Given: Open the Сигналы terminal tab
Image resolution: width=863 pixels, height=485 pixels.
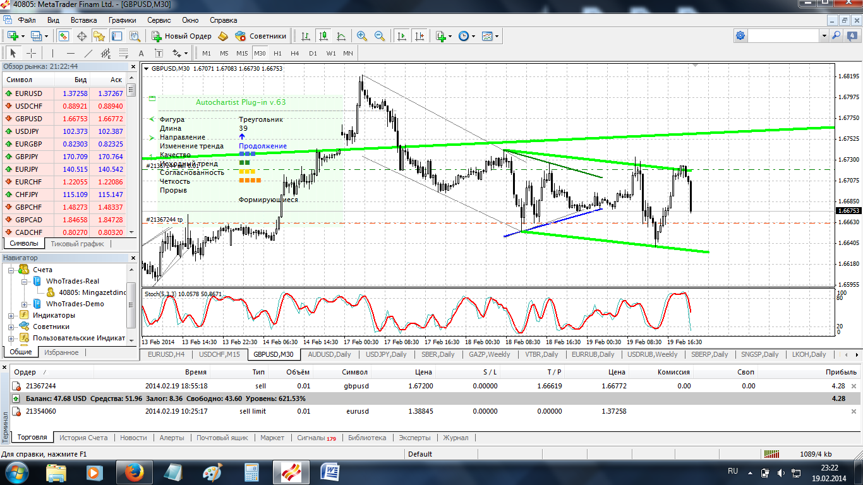Looking at the screenshot, I should point(317,438).
